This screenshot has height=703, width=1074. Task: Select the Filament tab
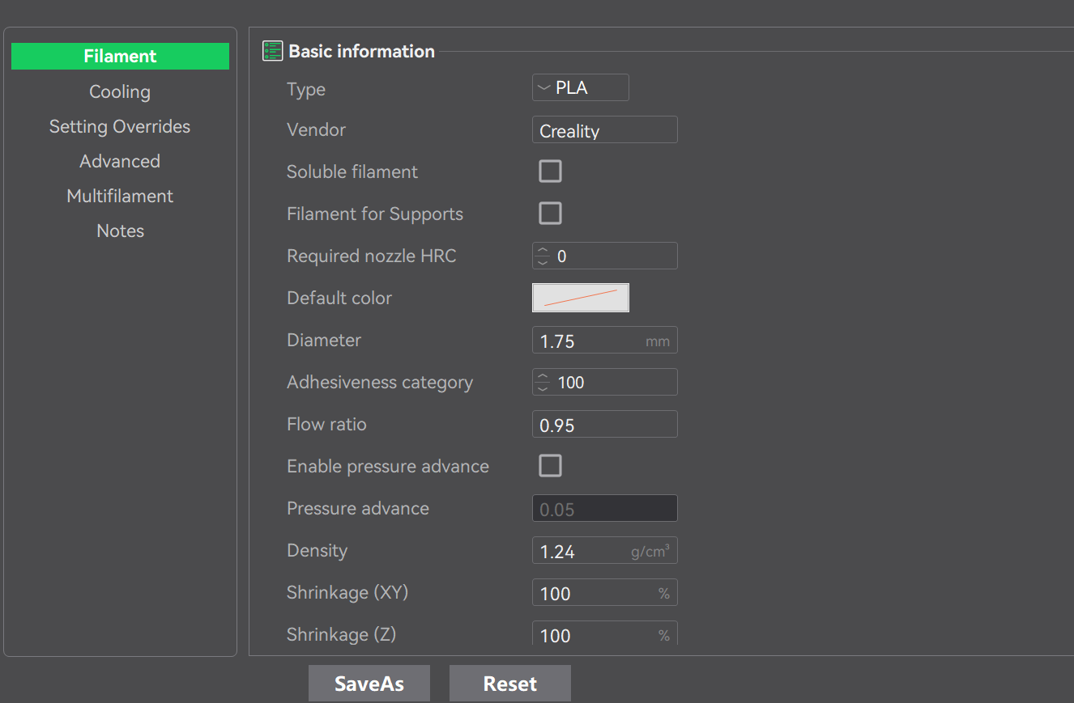[x=120, y=57]
